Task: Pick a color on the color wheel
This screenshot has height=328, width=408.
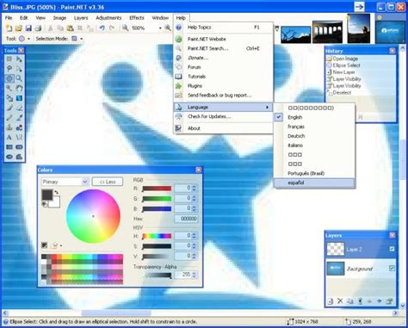Action: tap(93, 216)
